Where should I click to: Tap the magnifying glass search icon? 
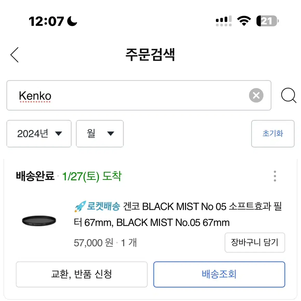[289, 95]
